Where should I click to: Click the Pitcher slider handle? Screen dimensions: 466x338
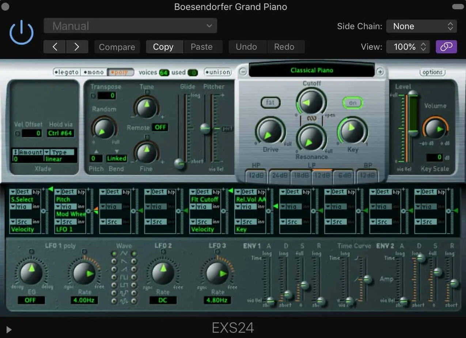(206, 128)
